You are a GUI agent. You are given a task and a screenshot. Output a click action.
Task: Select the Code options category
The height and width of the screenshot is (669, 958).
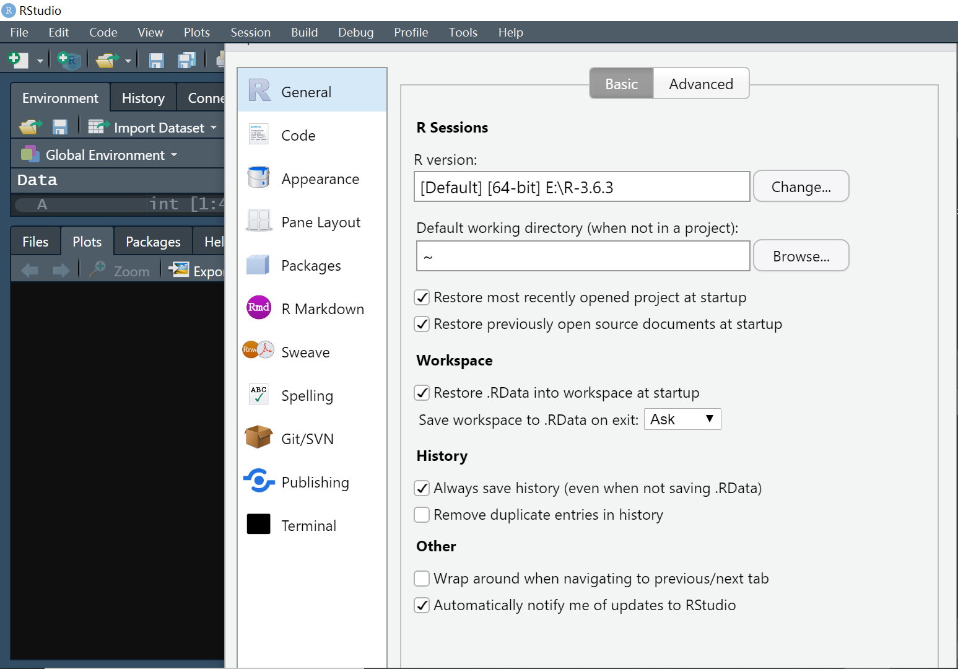coord(312,135)
